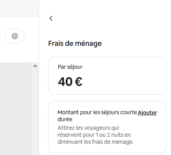Select the Par séjour fee card
This screenshot has height=155, width=171.
(x=107, y=76)
